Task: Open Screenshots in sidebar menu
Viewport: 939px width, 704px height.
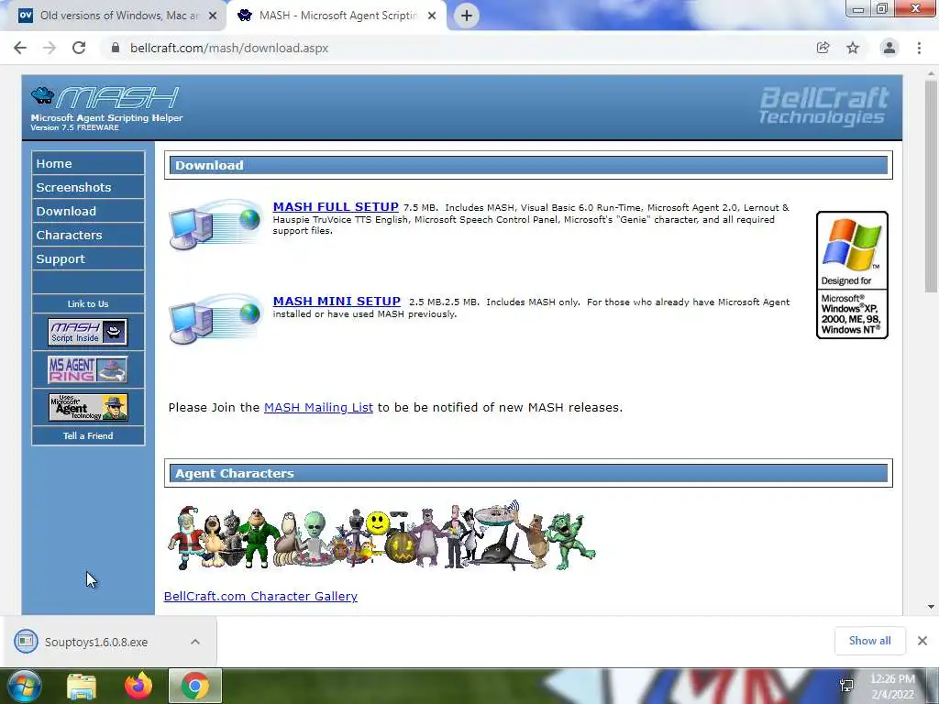Action: click(x=88, y=187)
